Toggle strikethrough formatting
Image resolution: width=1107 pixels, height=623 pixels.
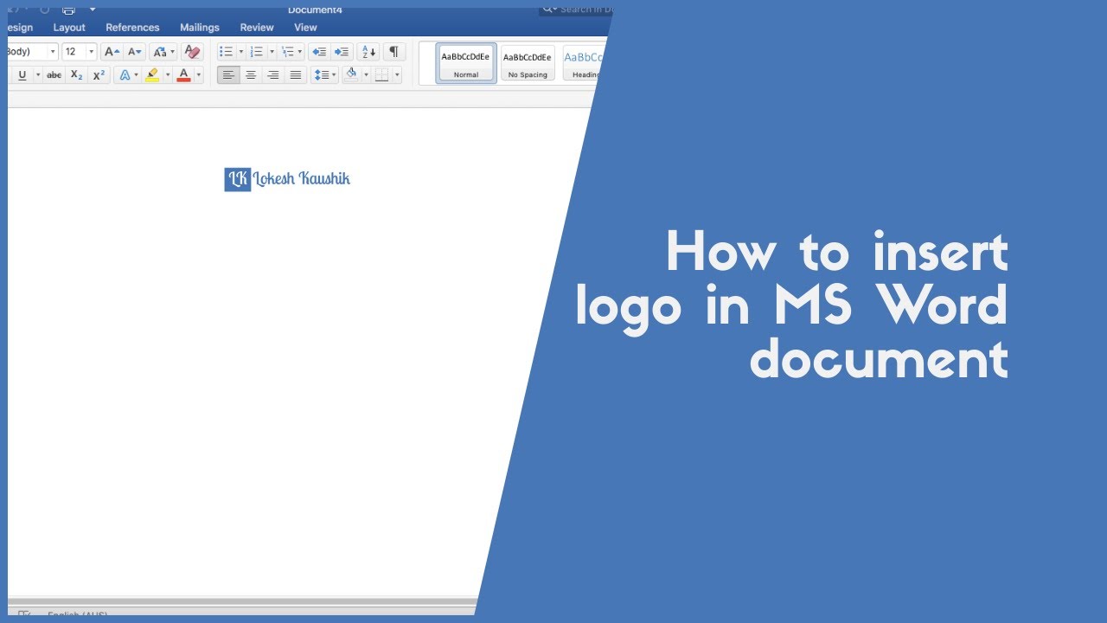coord(54,75)
